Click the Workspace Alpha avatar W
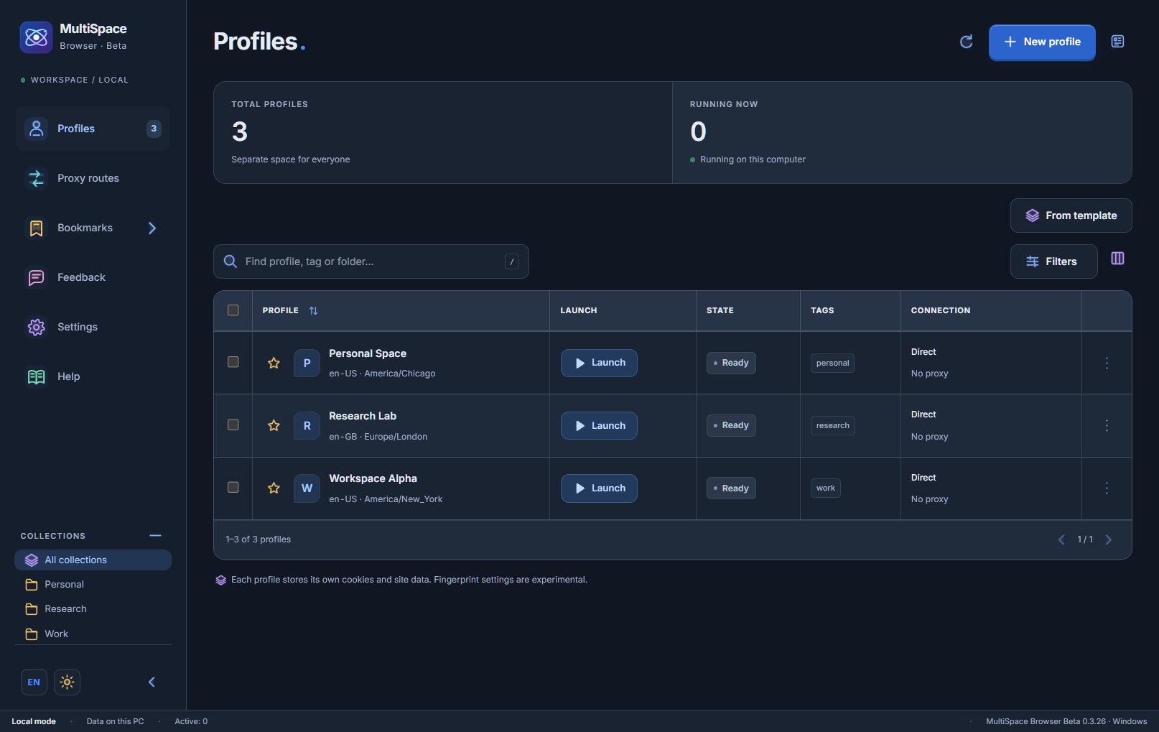Screen dimensions: 1159x732 307,488
